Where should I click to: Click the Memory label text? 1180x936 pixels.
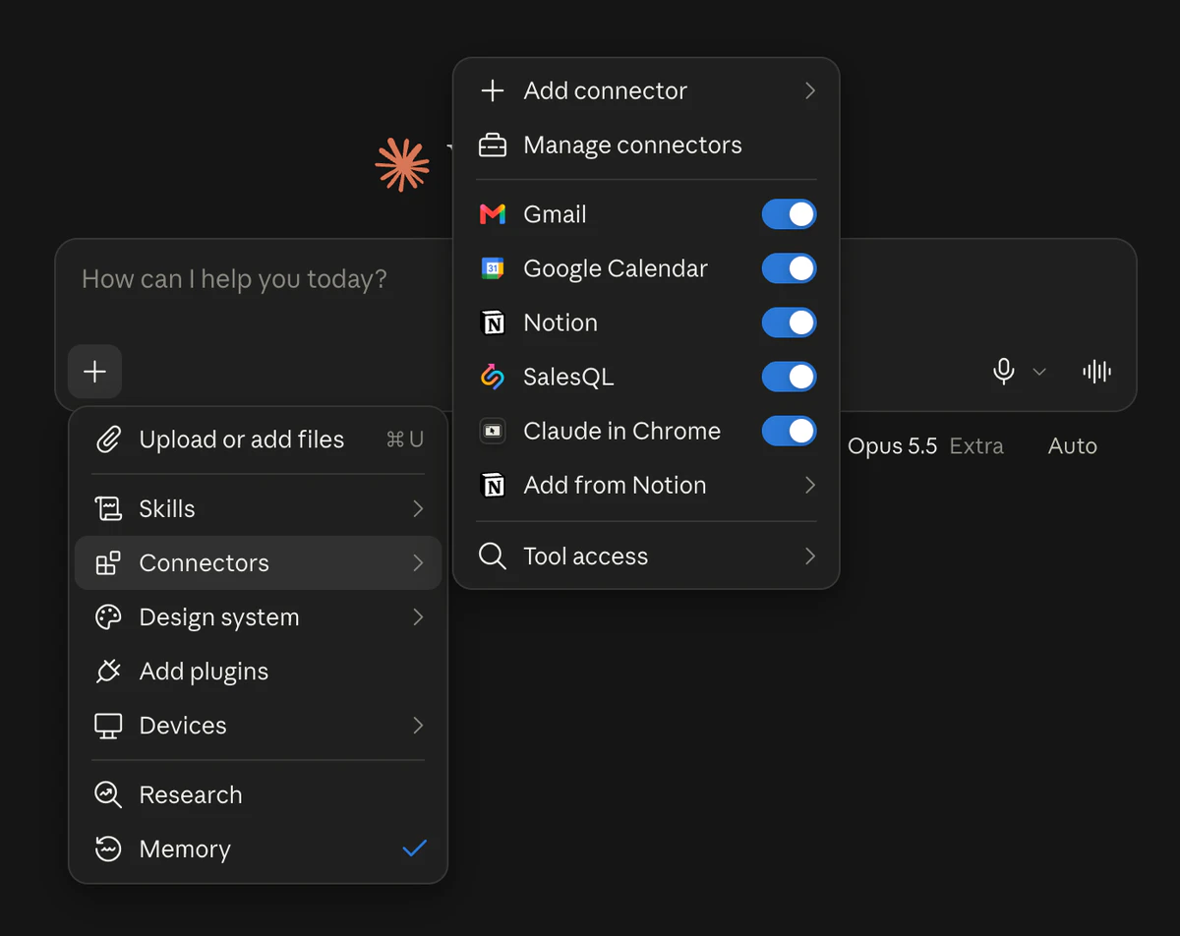(185, 848)
